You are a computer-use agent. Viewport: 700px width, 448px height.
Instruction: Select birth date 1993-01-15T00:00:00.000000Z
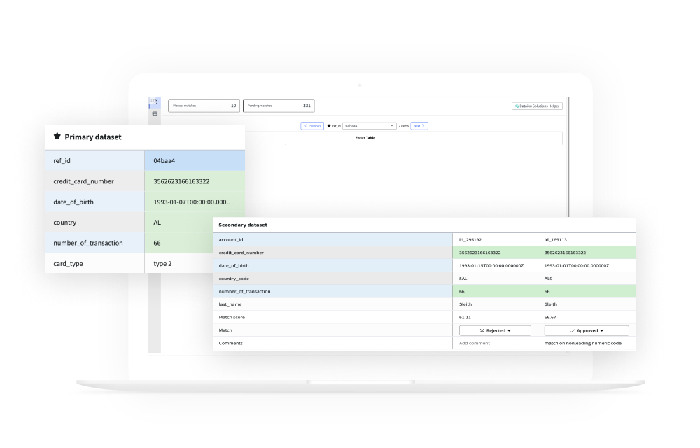pos(491,265)
